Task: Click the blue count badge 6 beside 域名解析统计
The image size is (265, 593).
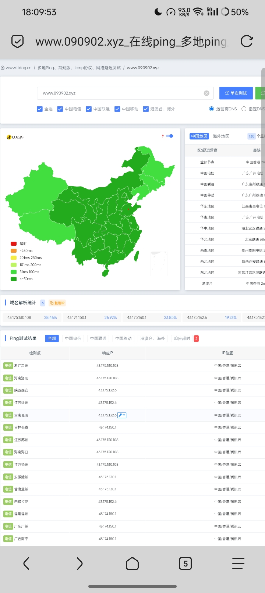Action: click(43, 303)
